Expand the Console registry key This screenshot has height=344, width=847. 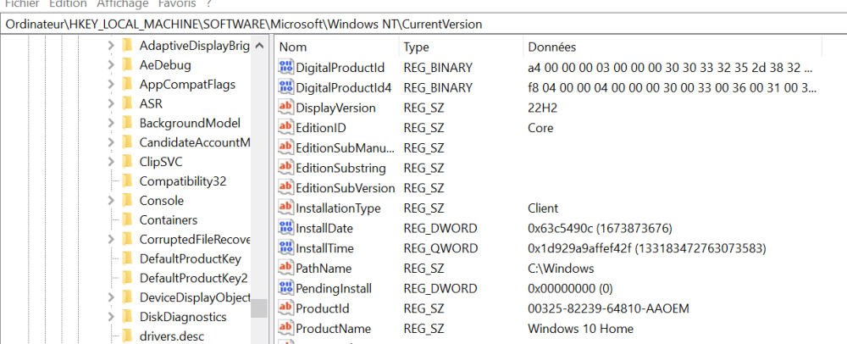click(111, 201)
